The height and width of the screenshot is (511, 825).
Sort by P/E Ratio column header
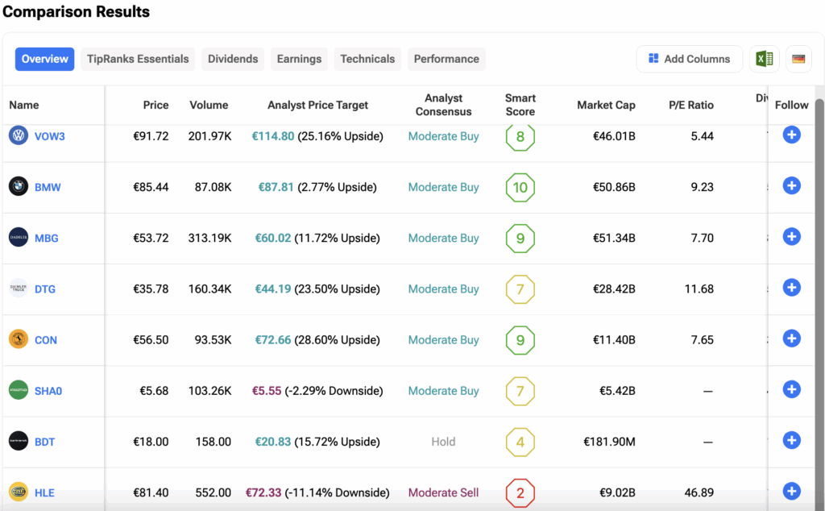tap(691, 105)
